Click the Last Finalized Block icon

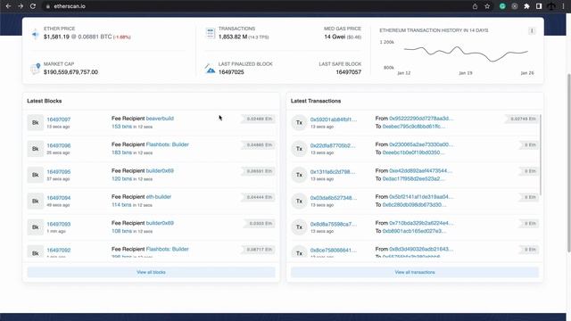point(210,68)
